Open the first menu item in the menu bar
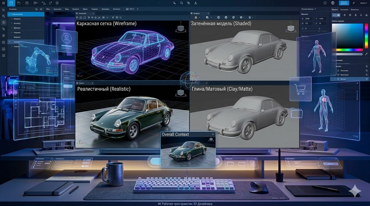 [48, 9]
